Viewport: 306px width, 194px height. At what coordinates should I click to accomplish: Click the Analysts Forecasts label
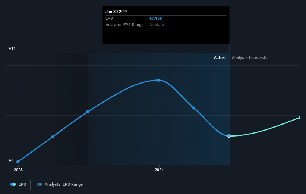coord(250,57)
